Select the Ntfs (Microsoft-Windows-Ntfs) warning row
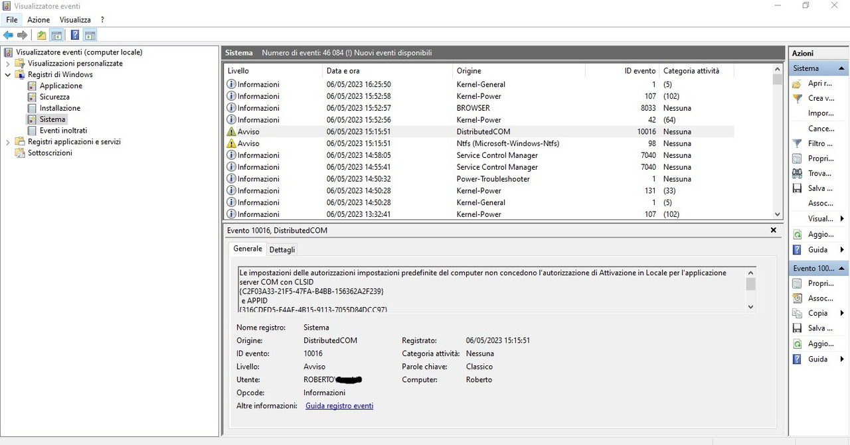The height and width of the screenshot is (445, 850). click(x=479, y=143)
